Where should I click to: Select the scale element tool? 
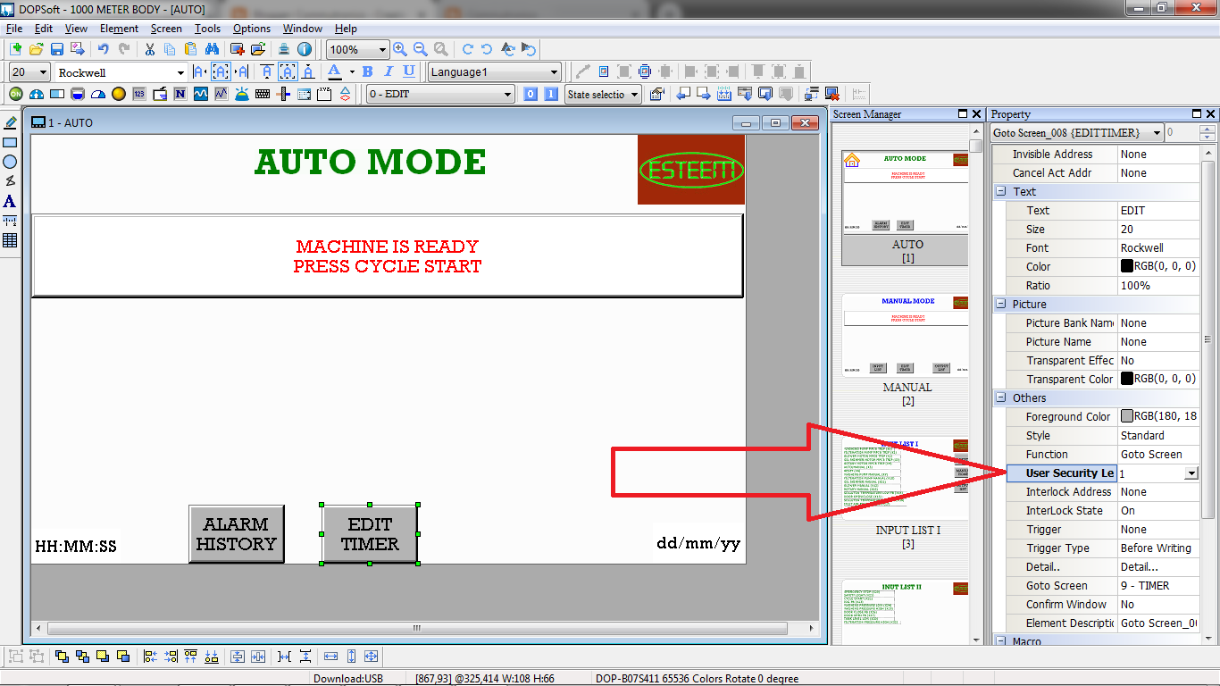click(x=11, y=222)
